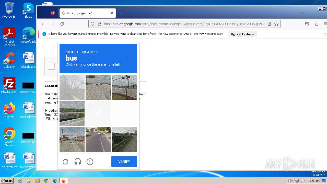Select hillnude.jpg desktop file
Screen dimensions: 327x184
(x=28, y=137)
